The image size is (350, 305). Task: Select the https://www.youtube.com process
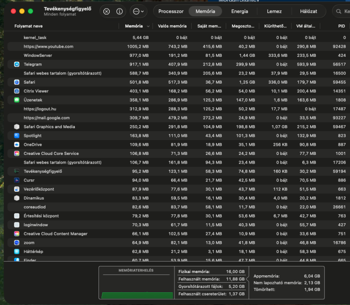[x=178, y=46]
